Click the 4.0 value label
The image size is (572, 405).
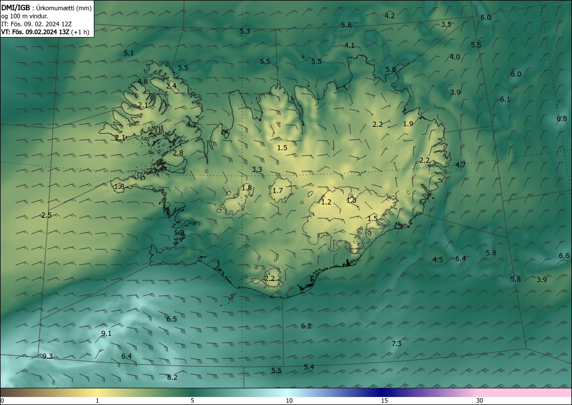[455, 57]
